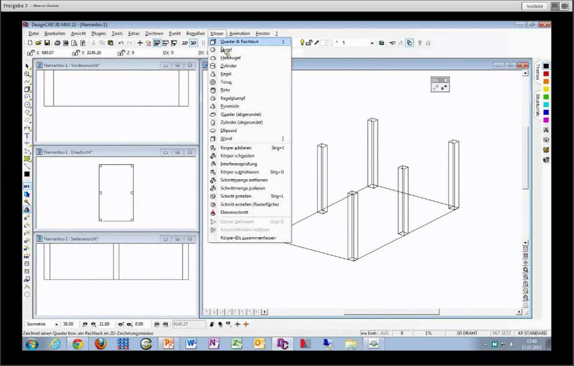This screenshot has width=574, height=366.
Task: Choose Körper addieren from the open menu
Action: point(236,148)
